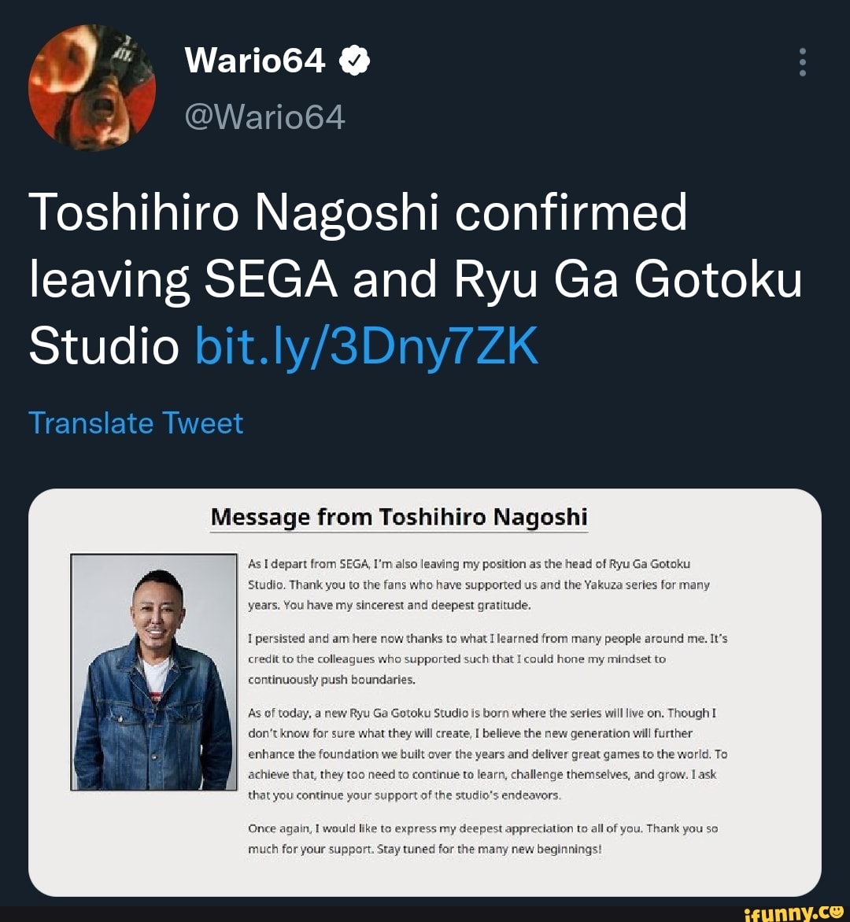This screenshot has height=922, width=850.
Task: Open Wario64's profile picture
Action: tap(92, 87)
